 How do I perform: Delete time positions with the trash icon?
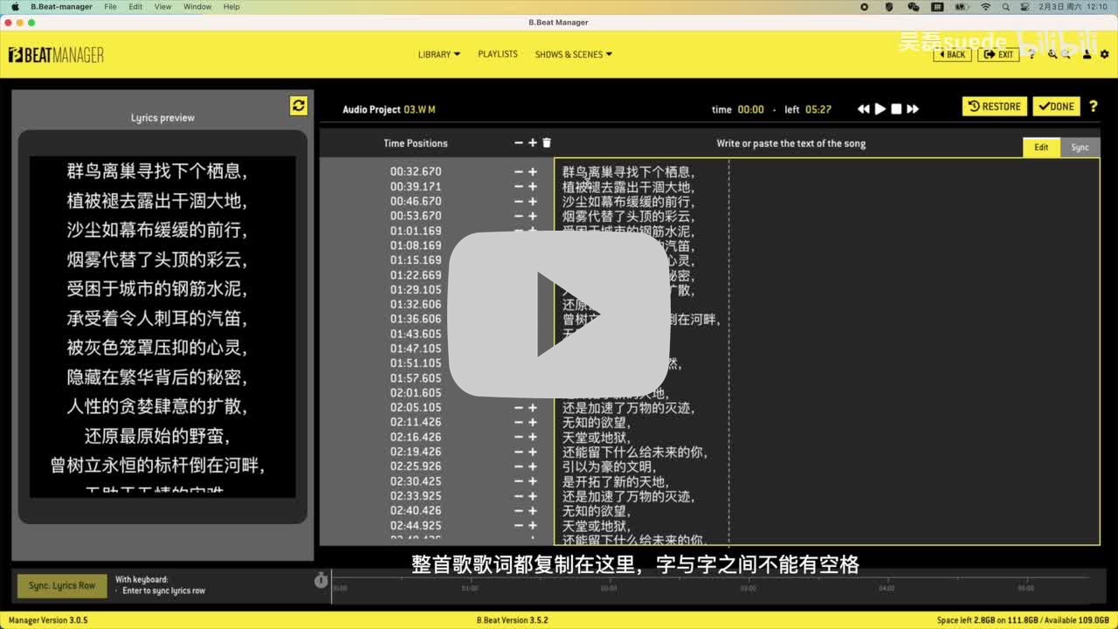point(547,142)
